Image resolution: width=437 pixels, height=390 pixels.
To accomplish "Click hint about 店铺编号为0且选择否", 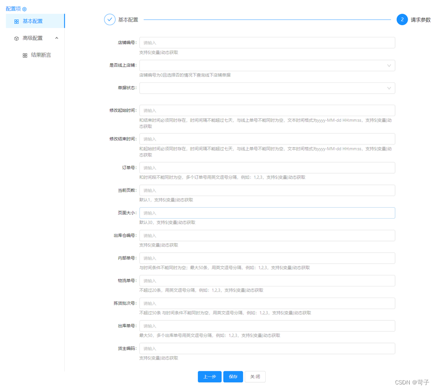I will point(185,75).
